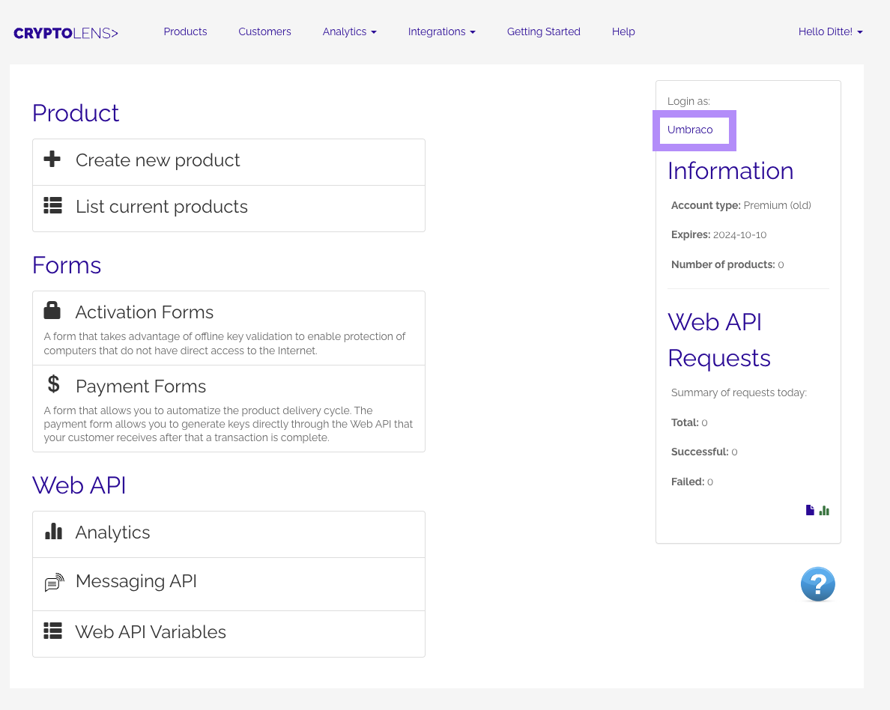The height and width of the screenshot is (710, 890).
Task: Open the Web API requests document icon
Action: click(x=810, y=511)
